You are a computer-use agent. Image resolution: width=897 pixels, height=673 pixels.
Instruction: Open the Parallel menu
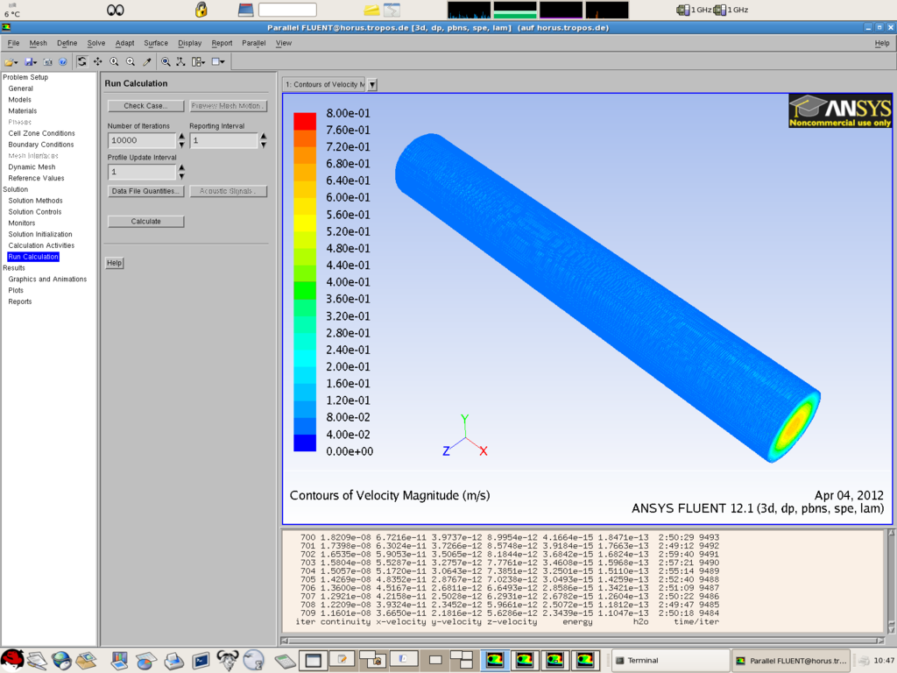(x=253, y=43)
